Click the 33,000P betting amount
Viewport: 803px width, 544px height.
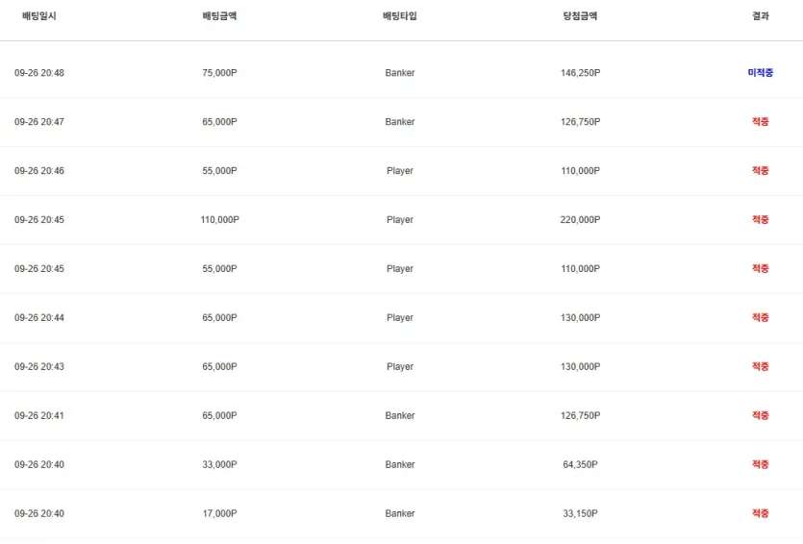(x=219, y=464)
